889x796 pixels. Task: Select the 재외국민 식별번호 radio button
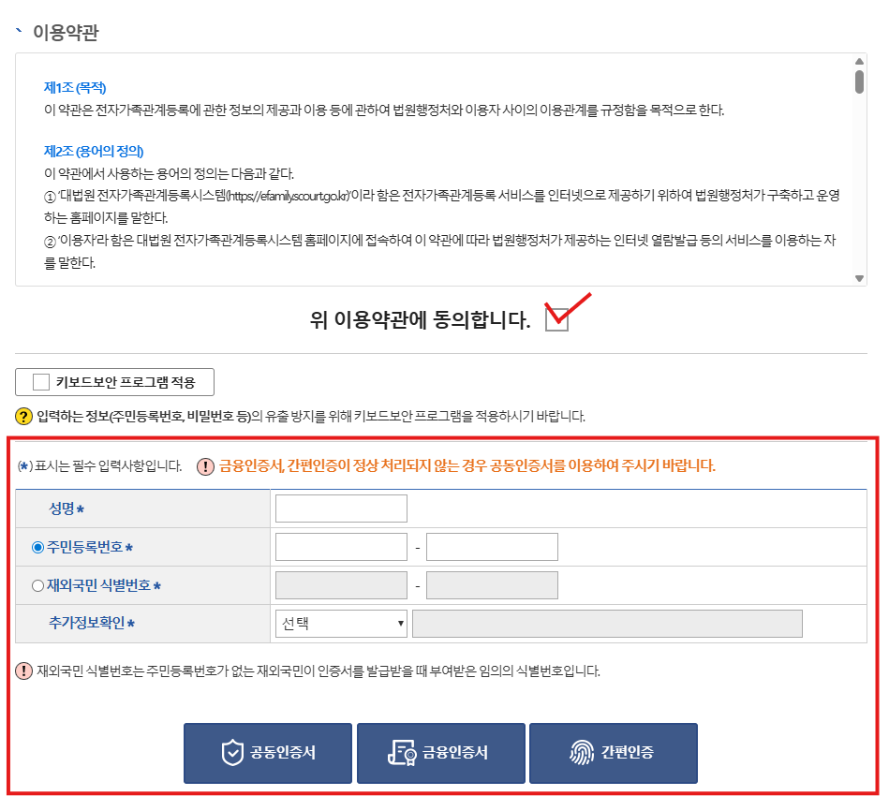pos(37,585)
